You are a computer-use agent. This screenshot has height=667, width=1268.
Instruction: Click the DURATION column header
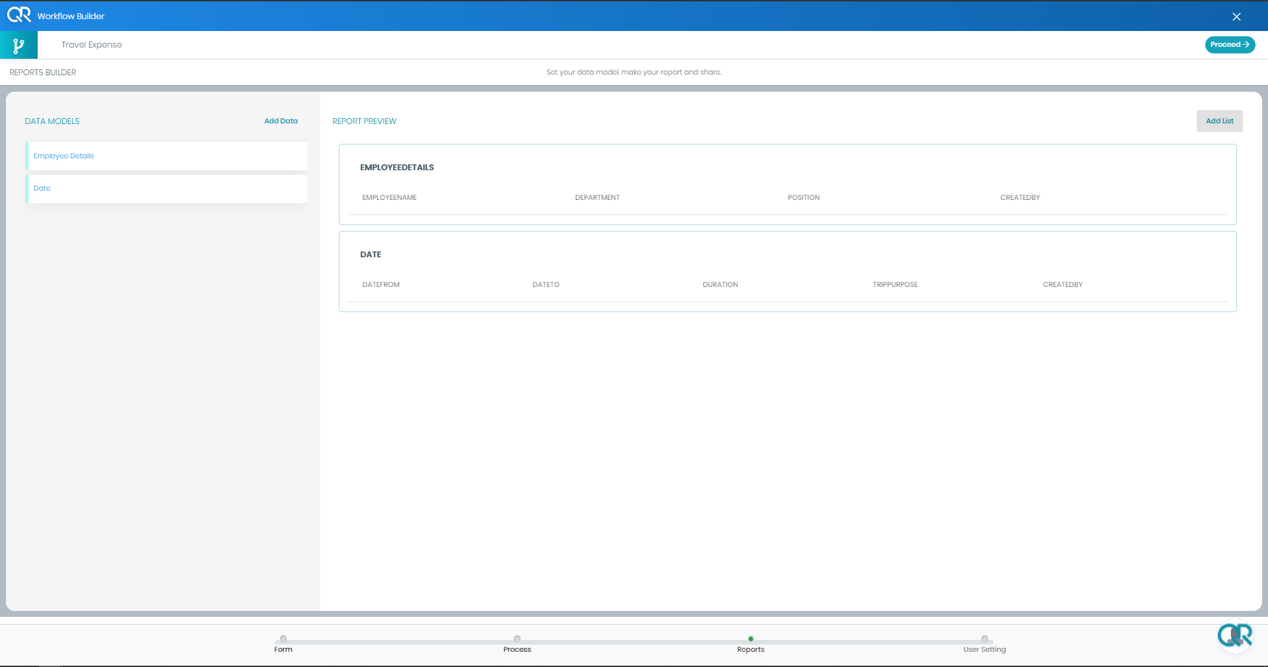click(721, 285)
